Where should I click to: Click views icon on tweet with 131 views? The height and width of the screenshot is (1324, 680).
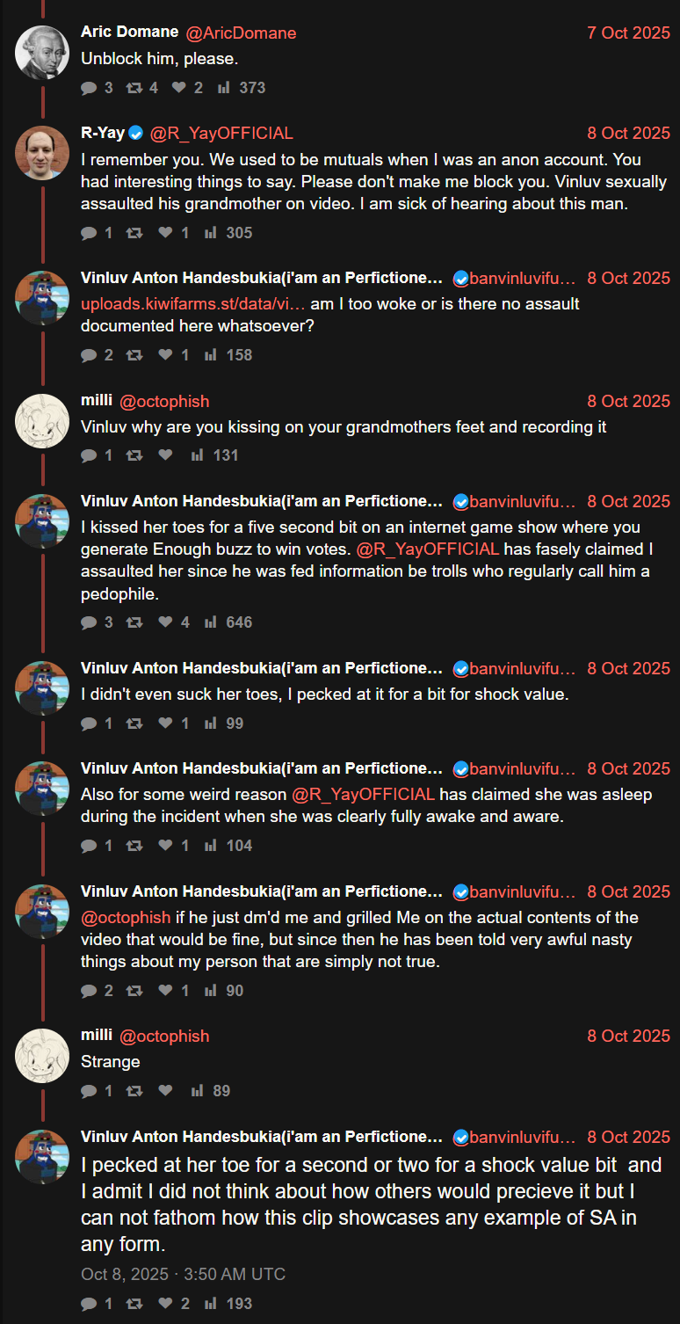[x=197, y=455]
